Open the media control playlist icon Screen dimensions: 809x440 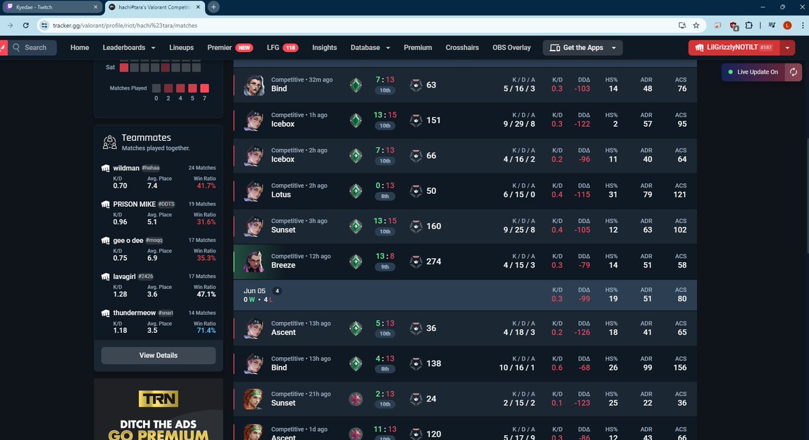click(771, 25)
